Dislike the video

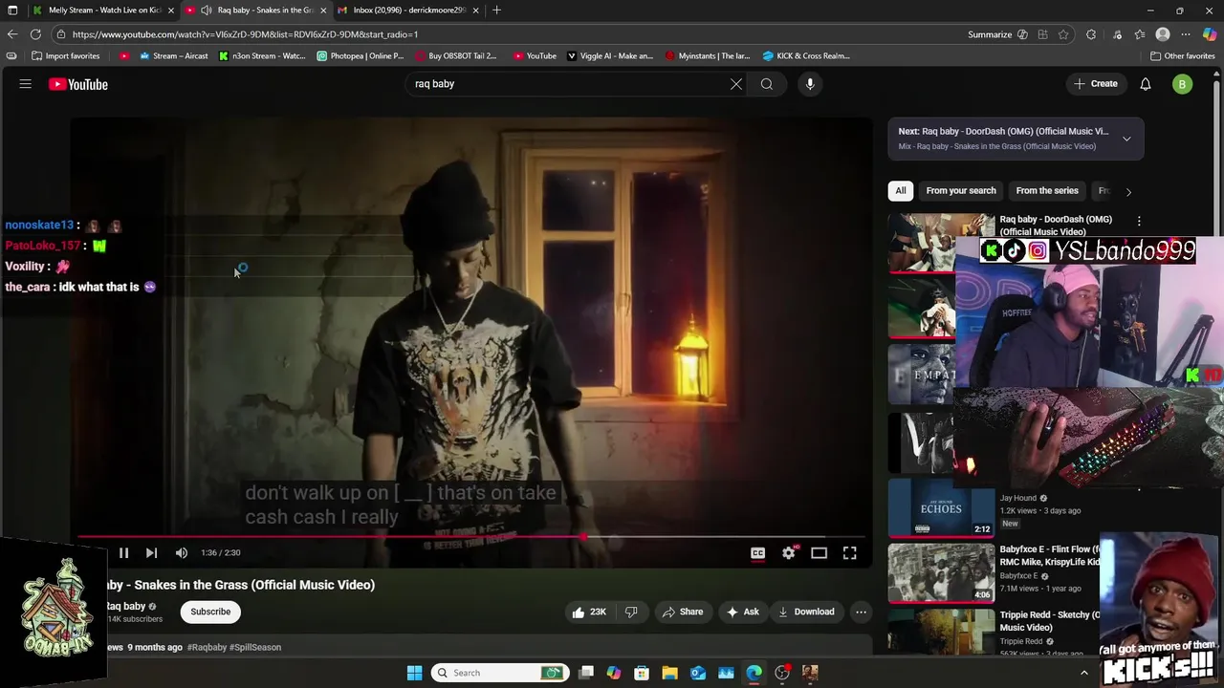coord(631,612)
